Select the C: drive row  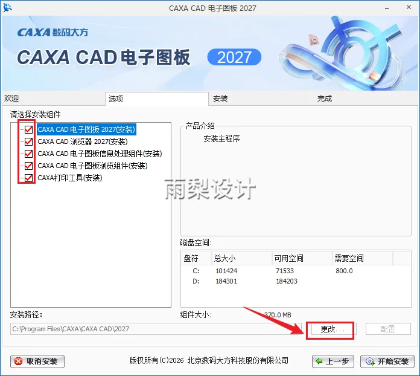pyautogui.click(x=296, y=271)
